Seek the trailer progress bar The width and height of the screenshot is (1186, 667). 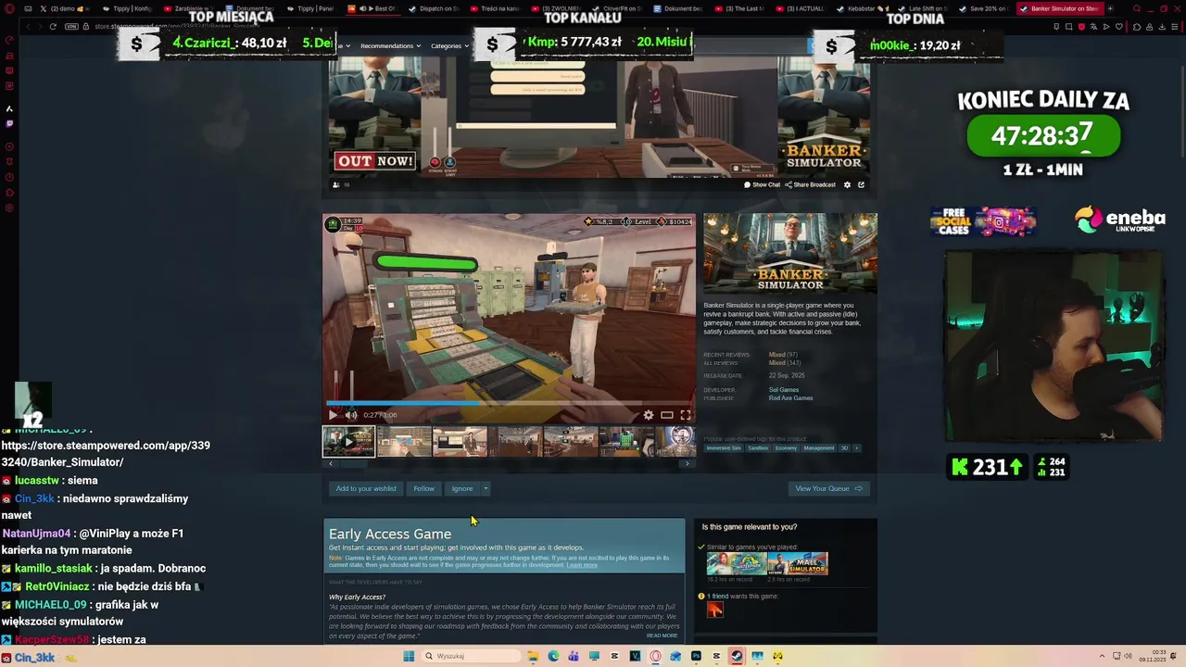point(509,404)
